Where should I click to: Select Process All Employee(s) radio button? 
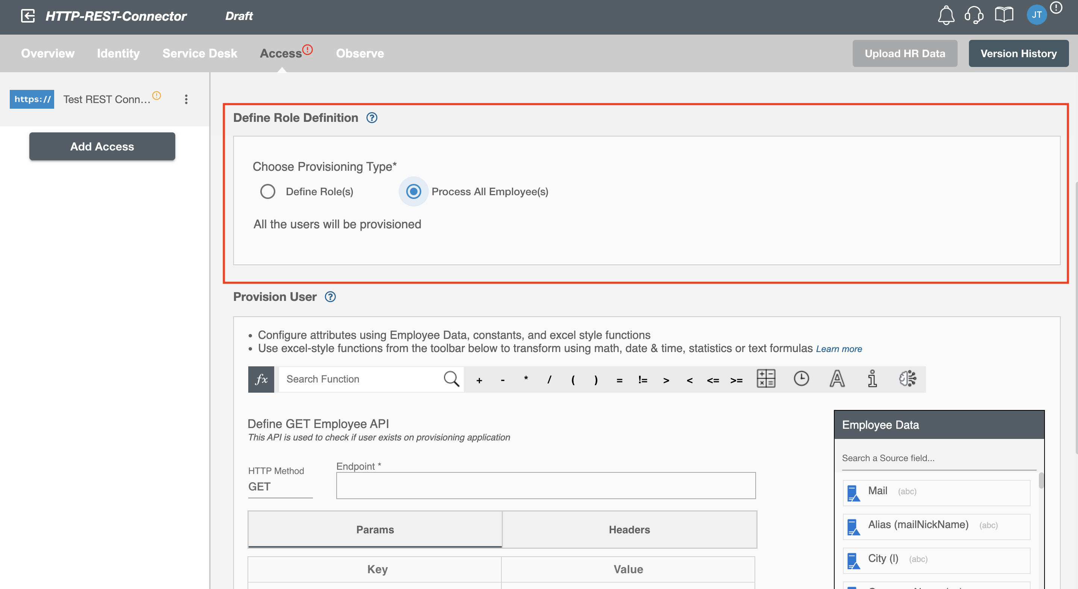[413, 191]
